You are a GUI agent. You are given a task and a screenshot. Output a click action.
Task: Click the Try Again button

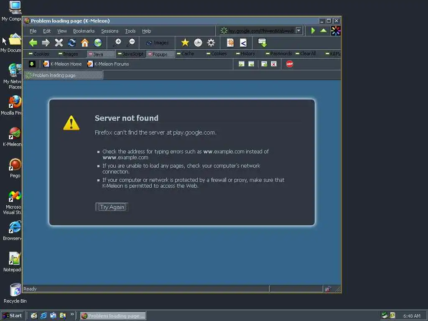pos(112,207)
